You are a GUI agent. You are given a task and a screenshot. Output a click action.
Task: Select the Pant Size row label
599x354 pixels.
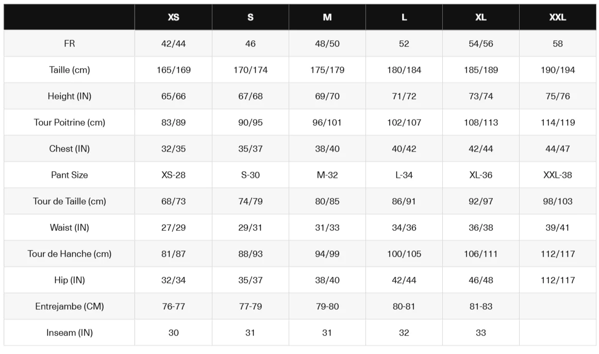coord(70,175)
